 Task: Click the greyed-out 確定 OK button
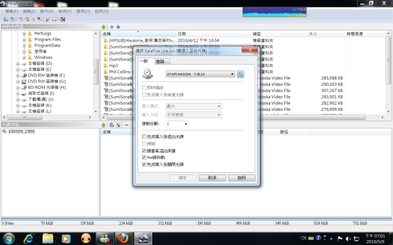point(183,178)
